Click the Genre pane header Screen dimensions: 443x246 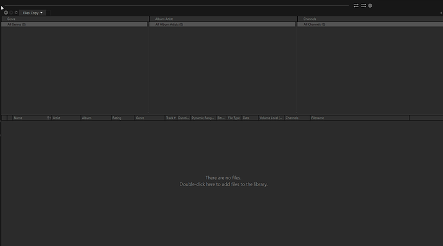[x=75, y=19]
